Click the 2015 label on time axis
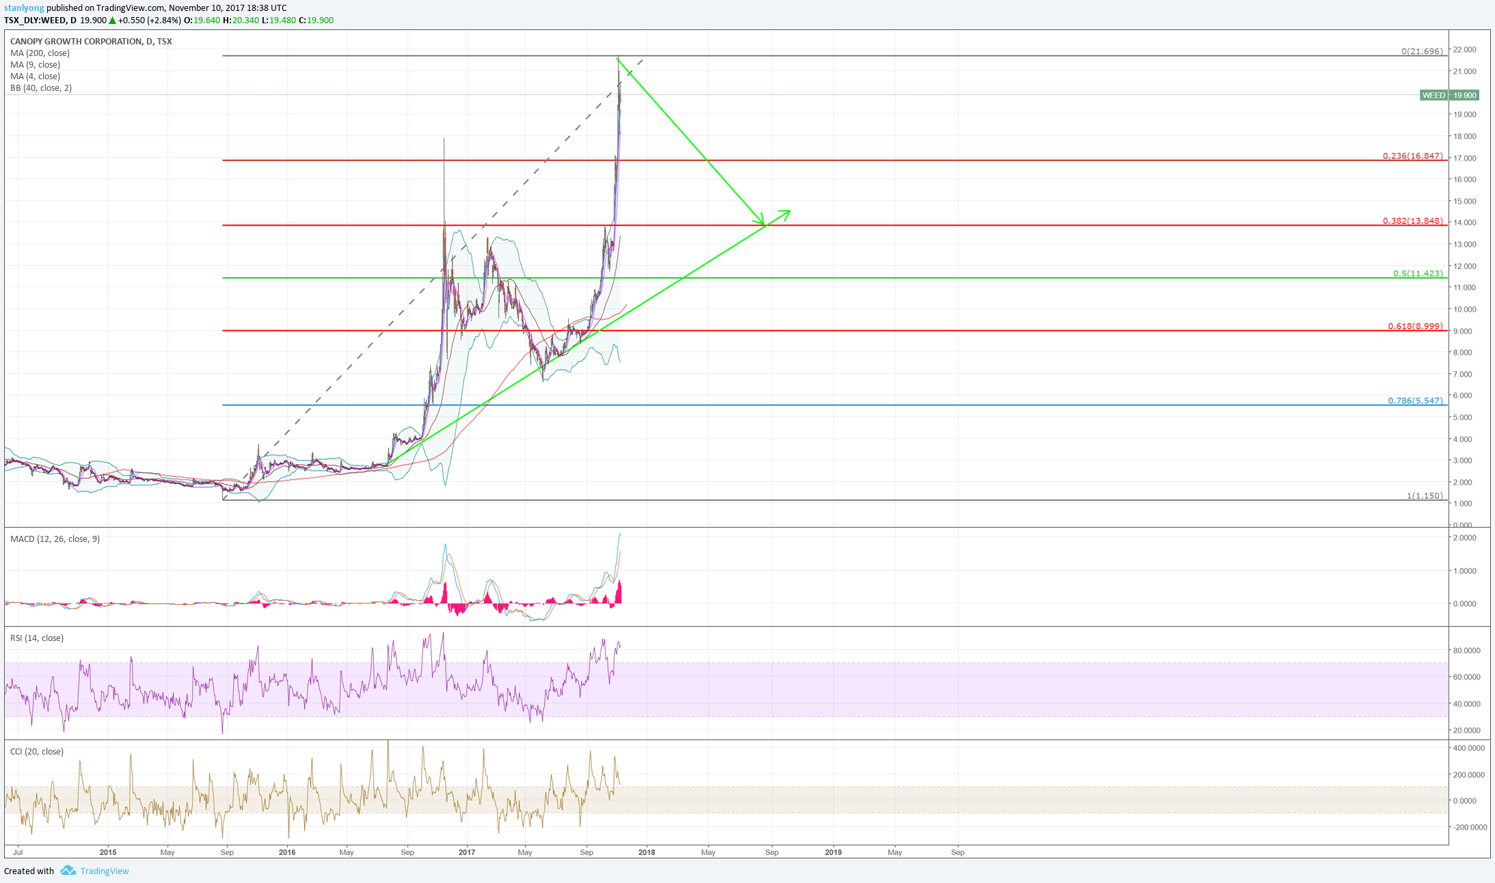This screenshot has height=883, width=1495. (108, 852)
